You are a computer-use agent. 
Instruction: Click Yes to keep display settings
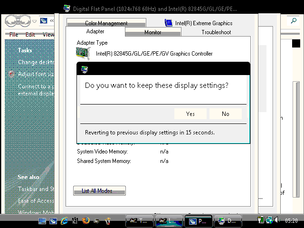tap(190, 114)
